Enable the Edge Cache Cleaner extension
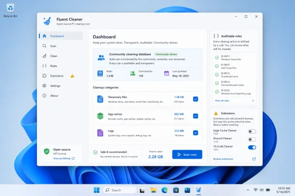The width and height of the screenshot is (295, 196). [x=252, y=132]
